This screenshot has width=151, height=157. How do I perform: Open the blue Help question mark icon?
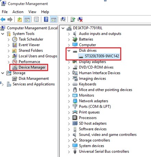pyautogui.click(x=46, y=19)
